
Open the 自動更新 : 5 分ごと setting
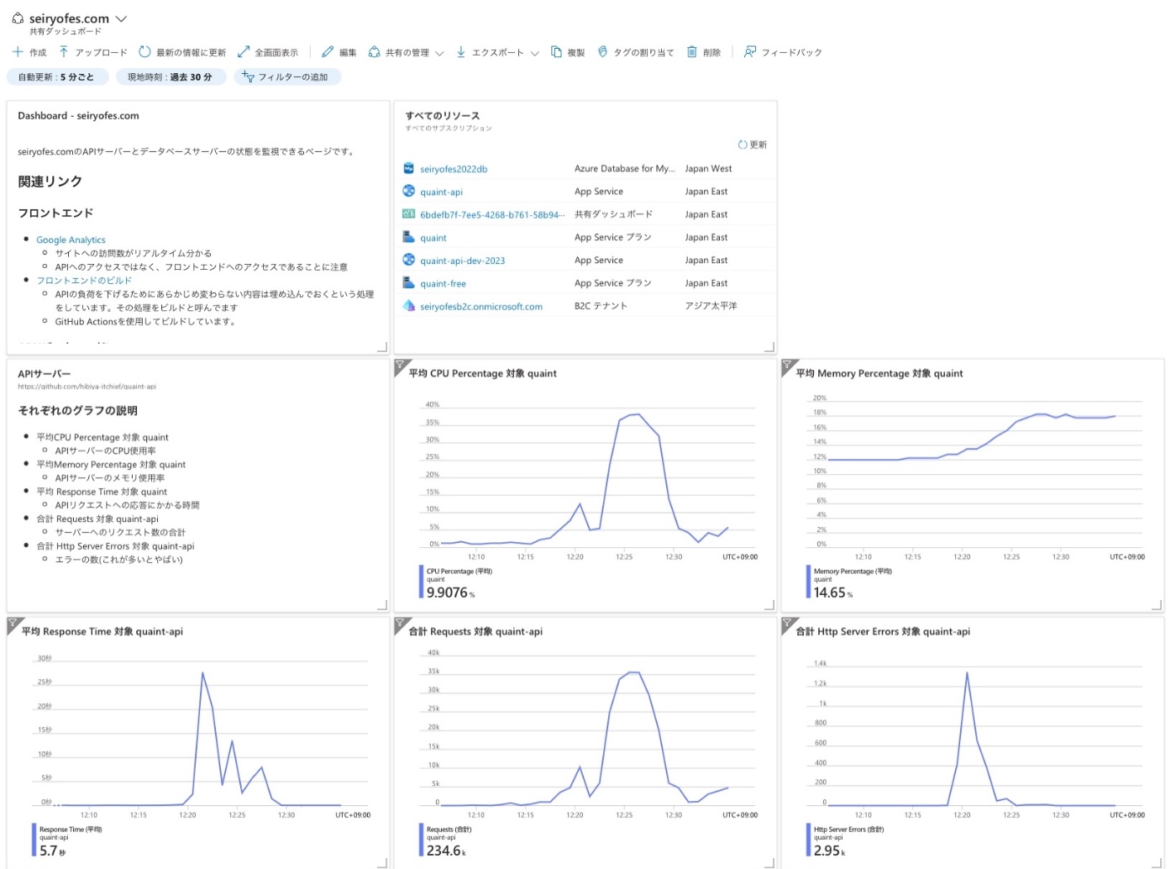tap(57, 76)
